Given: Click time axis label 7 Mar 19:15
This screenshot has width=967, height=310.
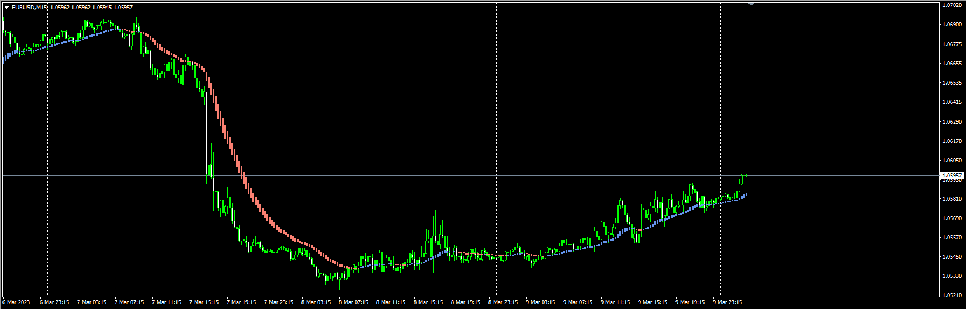Looking at the screenshot, I should [241, 302].
